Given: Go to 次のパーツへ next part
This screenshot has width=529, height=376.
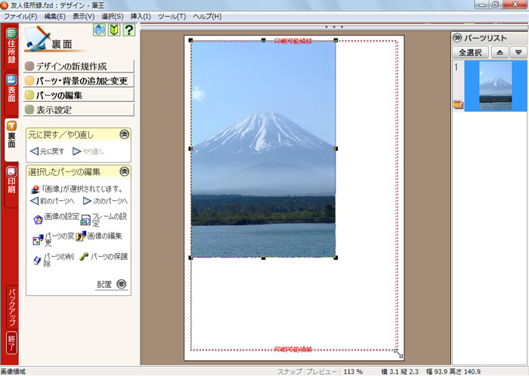Looking at the screenshot, I should (x=88, y=202).
